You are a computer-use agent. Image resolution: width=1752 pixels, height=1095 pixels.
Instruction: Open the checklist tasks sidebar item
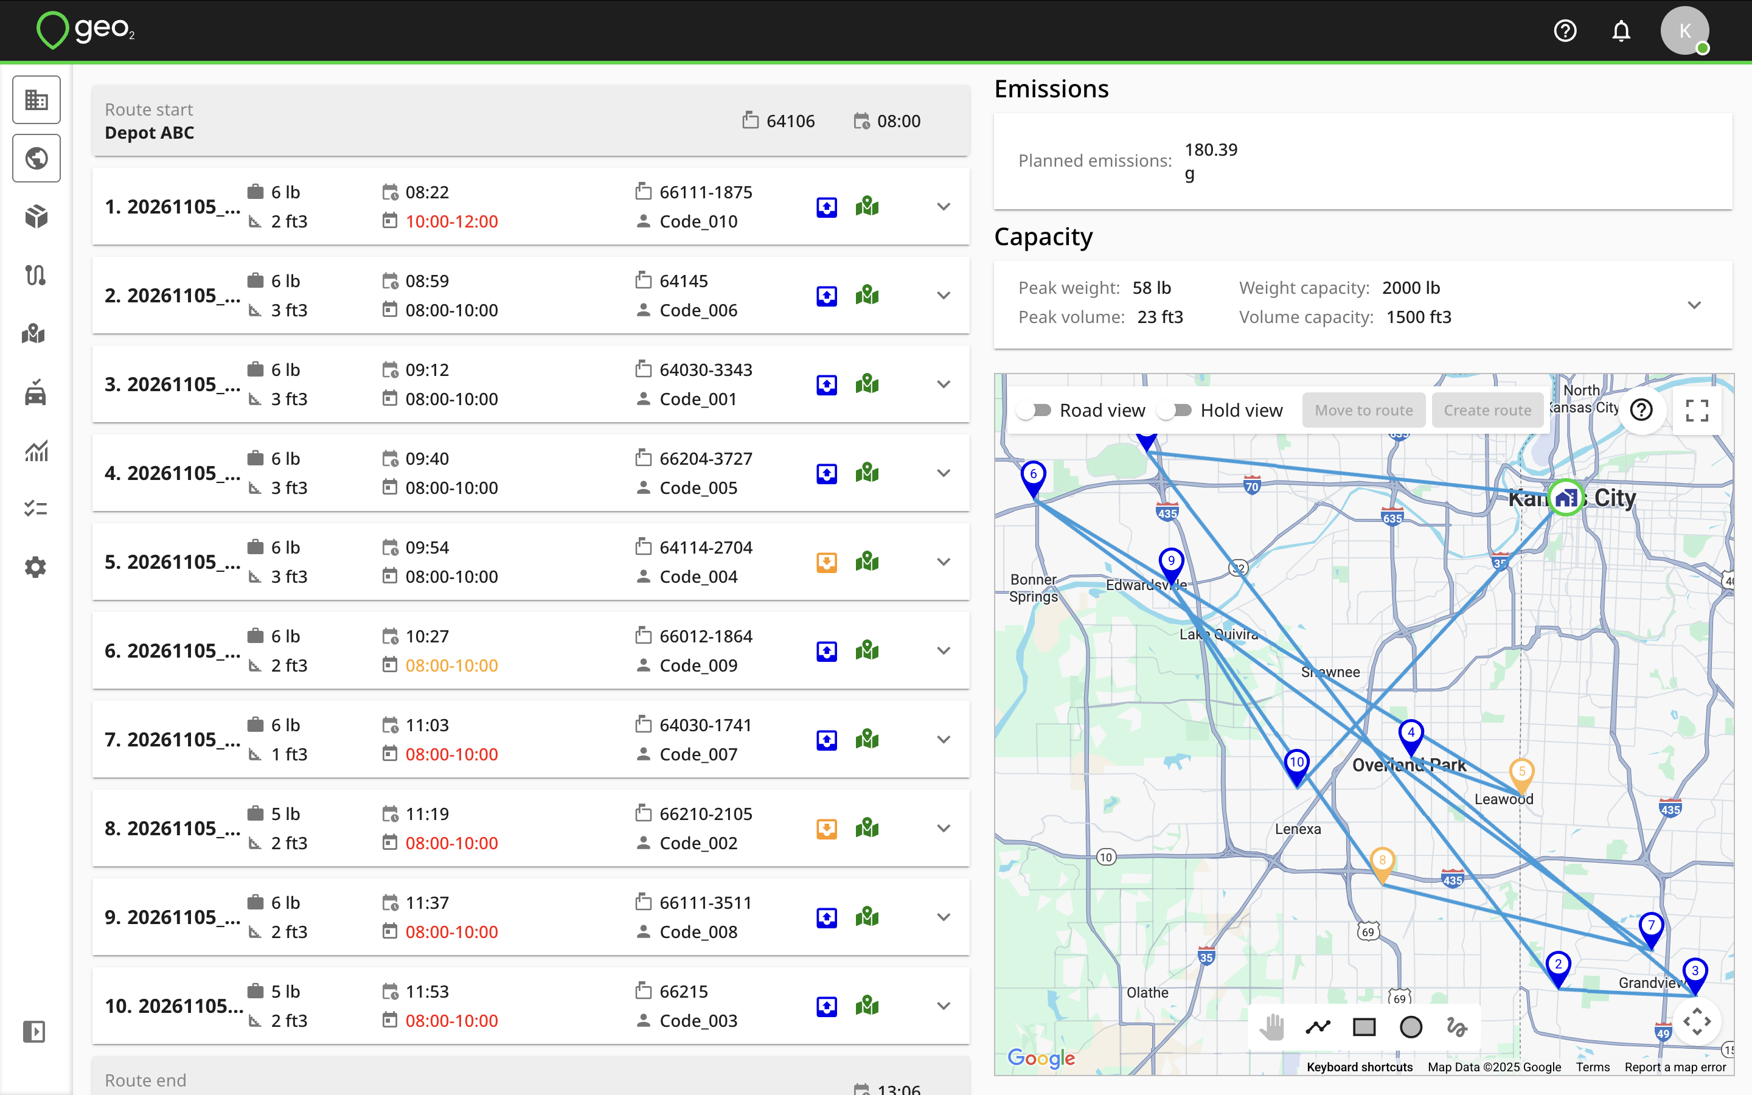(36, 509)
